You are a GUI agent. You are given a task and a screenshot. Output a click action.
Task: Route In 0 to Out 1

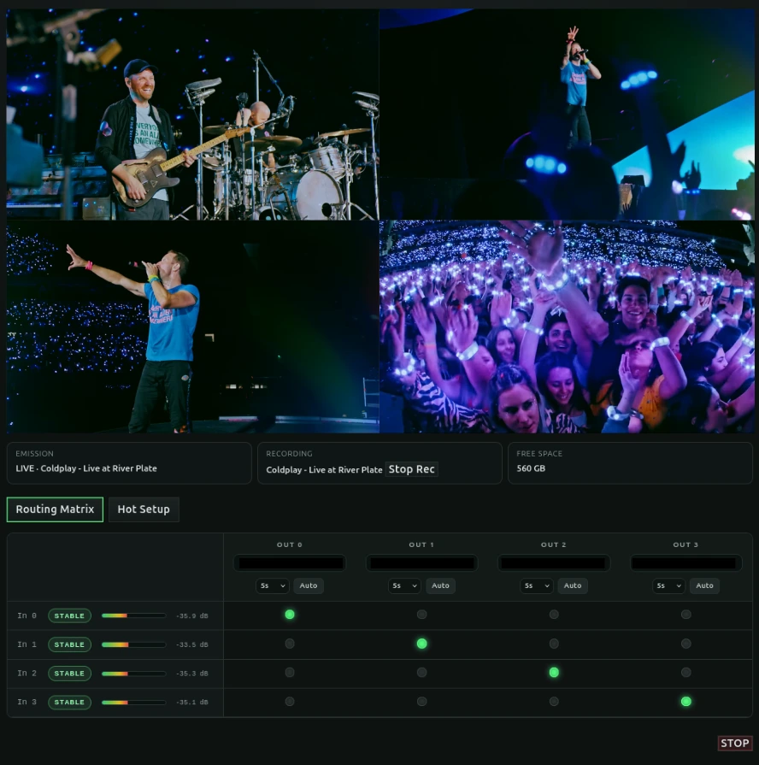pyautogui.click(x=421, y=615)
